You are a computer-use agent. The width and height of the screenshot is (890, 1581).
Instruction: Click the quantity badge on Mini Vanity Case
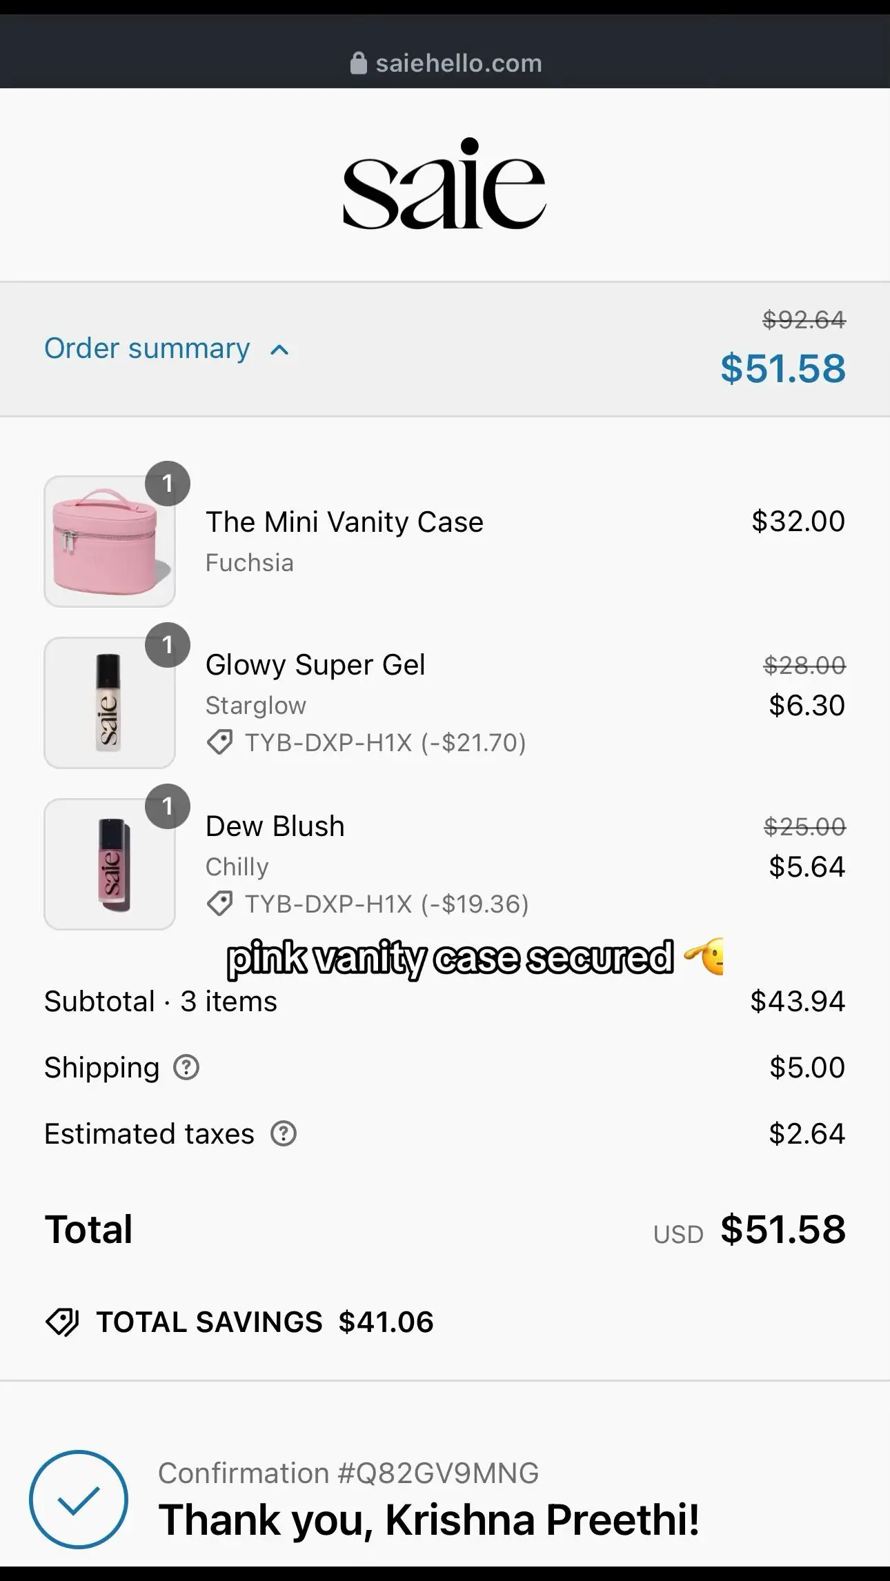pos(168,484)
